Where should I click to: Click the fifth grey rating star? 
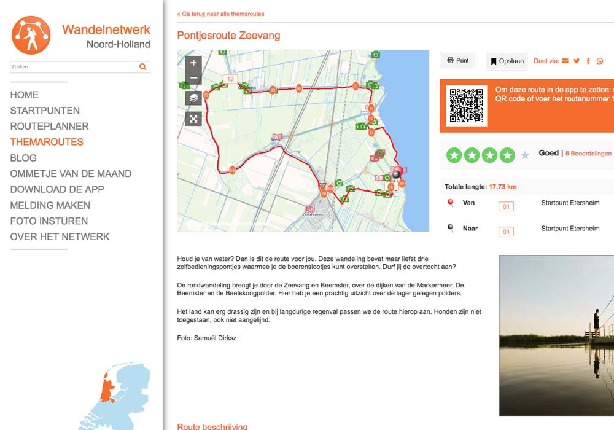coord(525,155)
